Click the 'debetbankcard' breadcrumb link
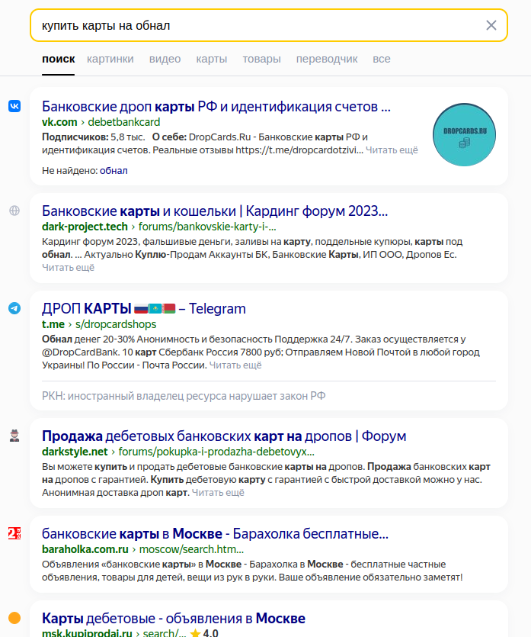531x637 pixels. coord(123,122)
